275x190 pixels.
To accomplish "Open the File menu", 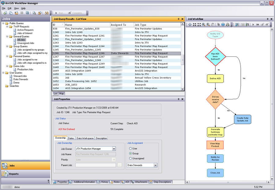I will pyautogui.click(x=3, y=8).
